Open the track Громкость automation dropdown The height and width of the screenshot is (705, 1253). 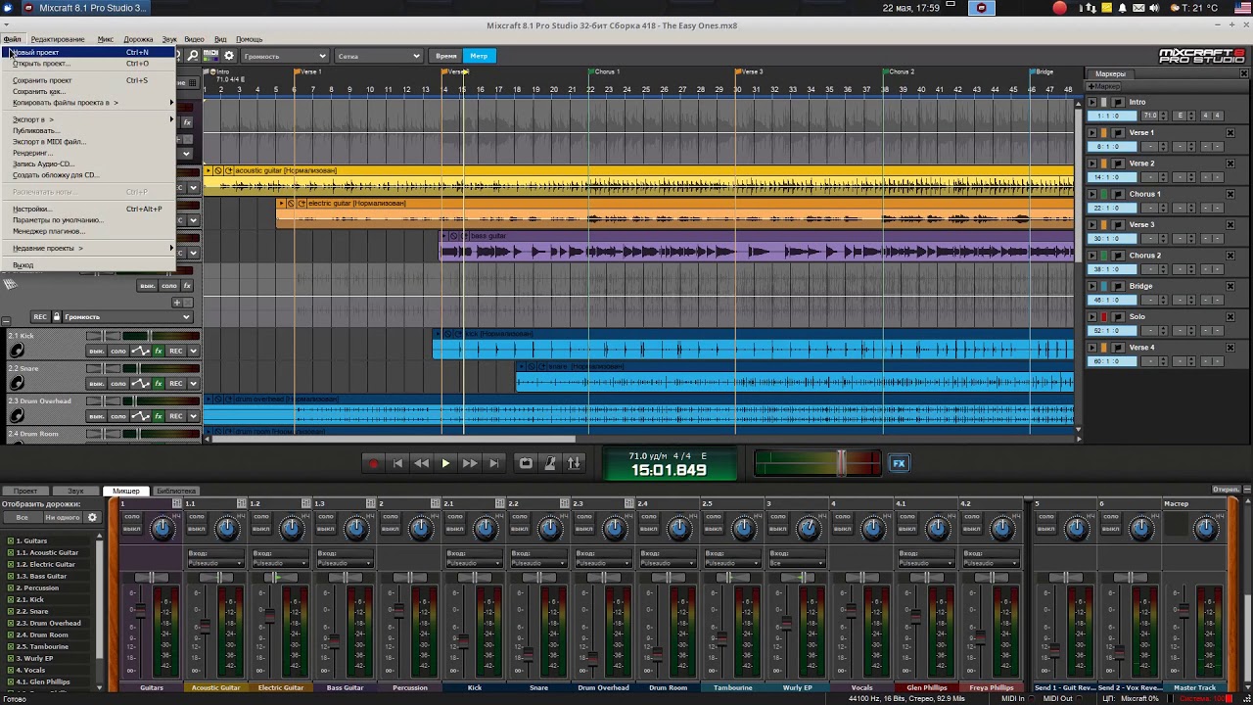coord(128,316)
